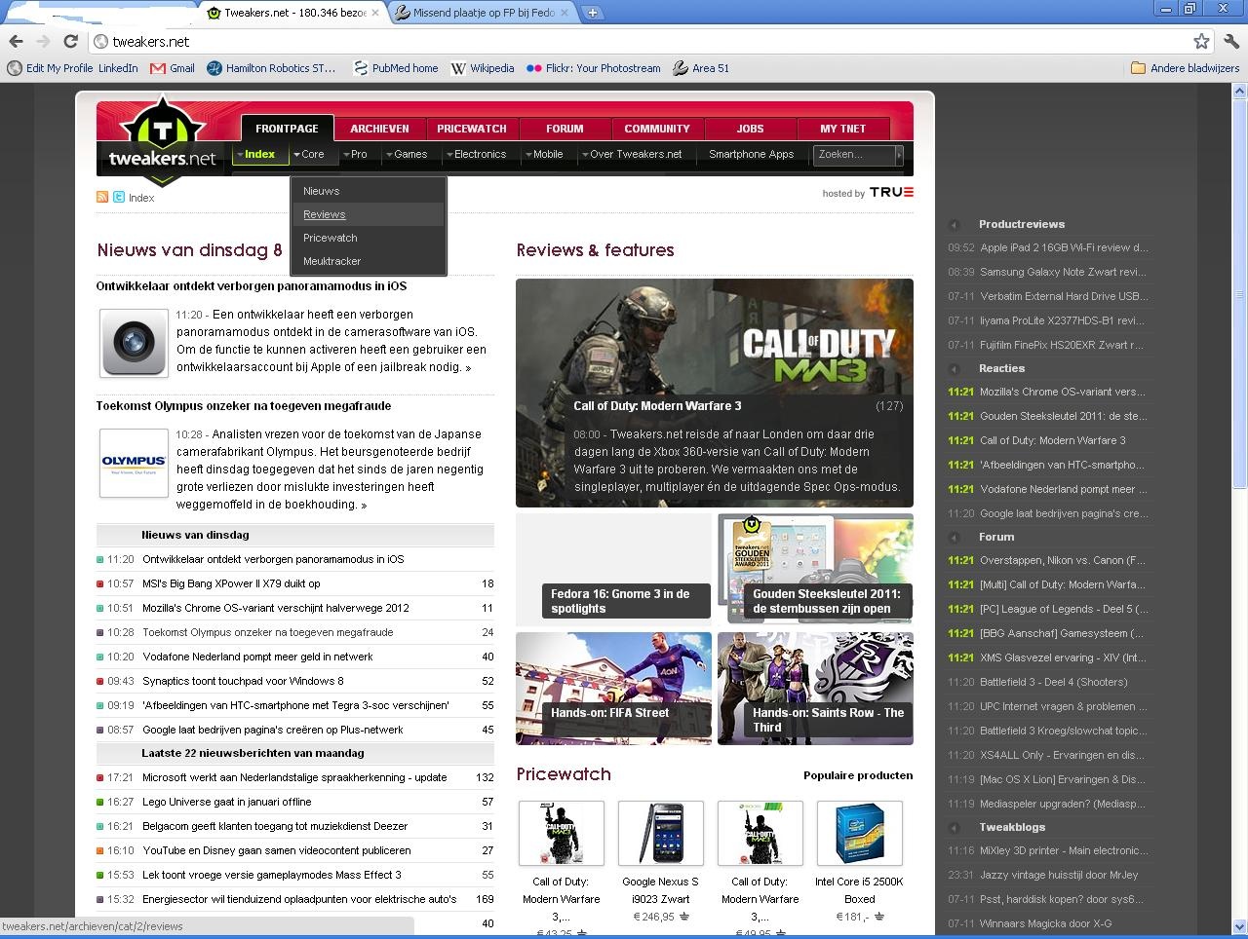The image size is (1248, 939).
Task: Click the basket icon next to €246,95
Action: 684,917
